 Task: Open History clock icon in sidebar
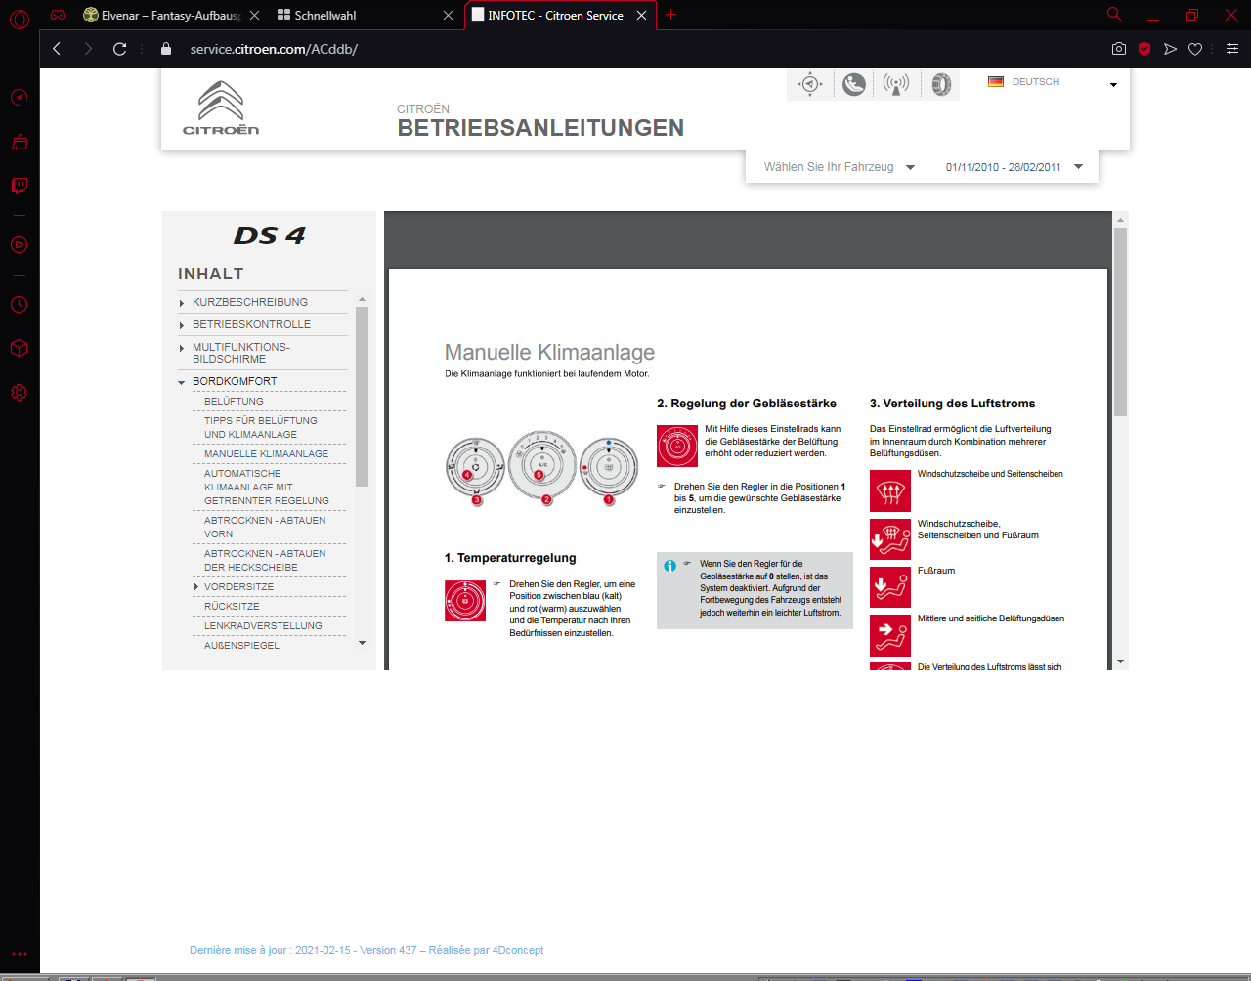[19, 305]
